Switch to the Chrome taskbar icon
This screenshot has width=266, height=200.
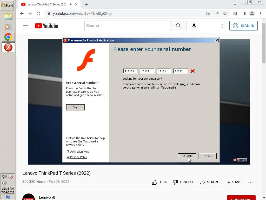tap(8, 37)
